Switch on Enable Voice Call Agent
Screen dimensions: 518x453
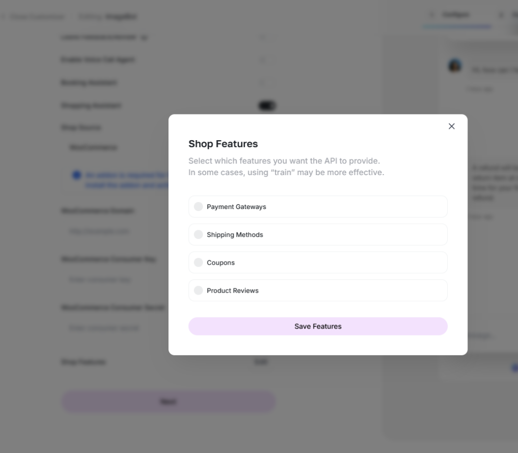point(267,60)
